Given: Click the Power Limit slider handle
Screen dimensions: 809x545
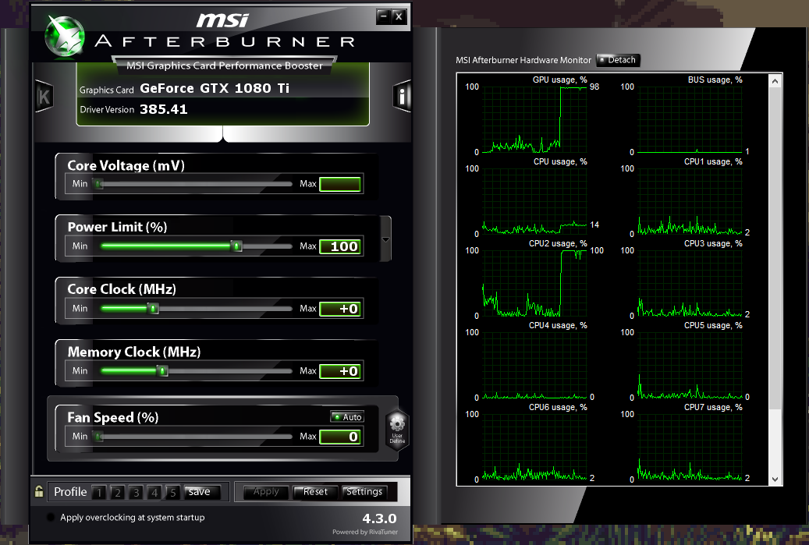Looking at the screenshot, I should point(236,246).
